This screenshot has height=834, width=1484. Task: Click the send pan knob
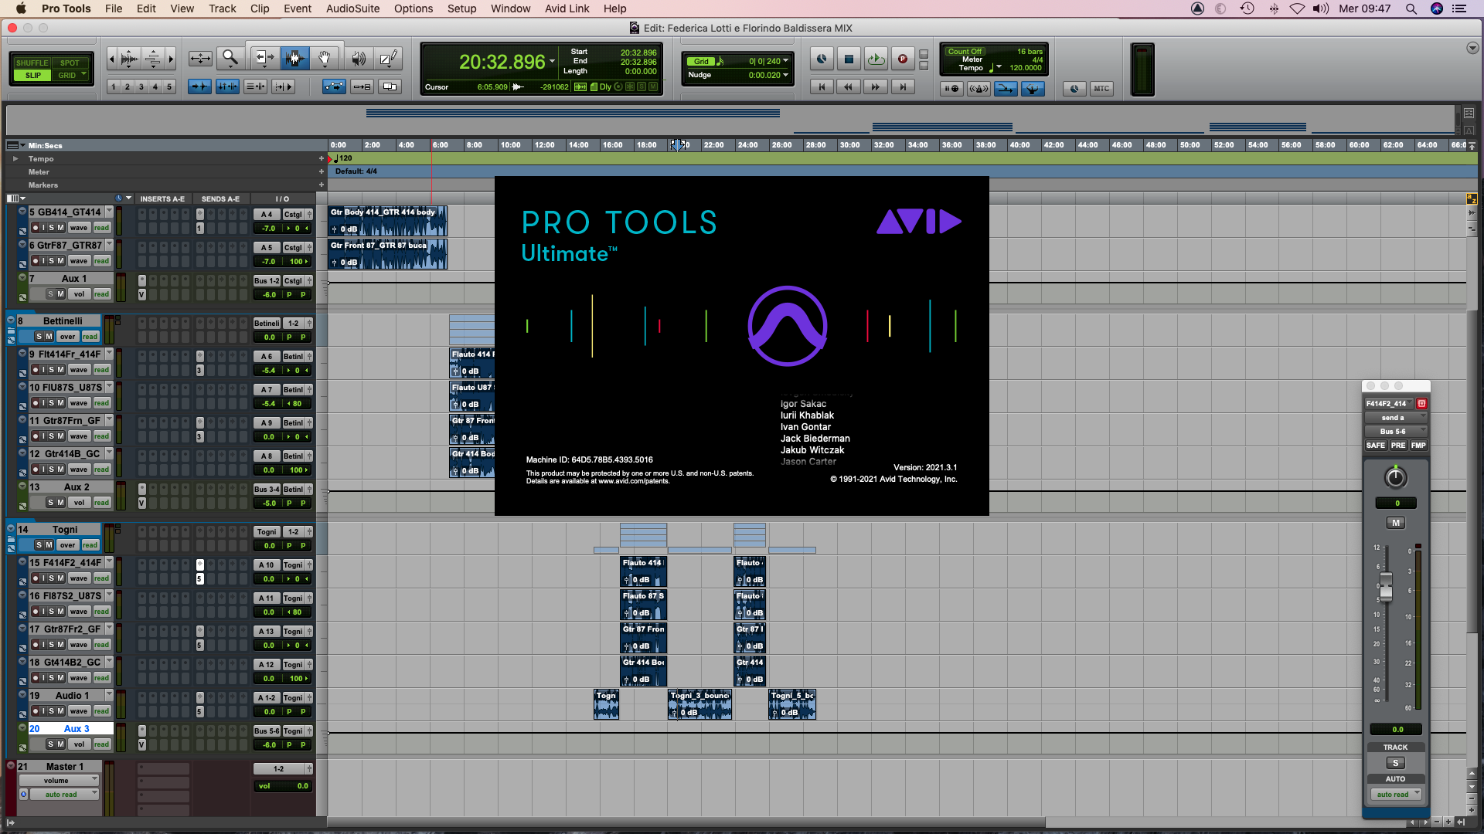pyautogui.click(x=1395, y=478)
